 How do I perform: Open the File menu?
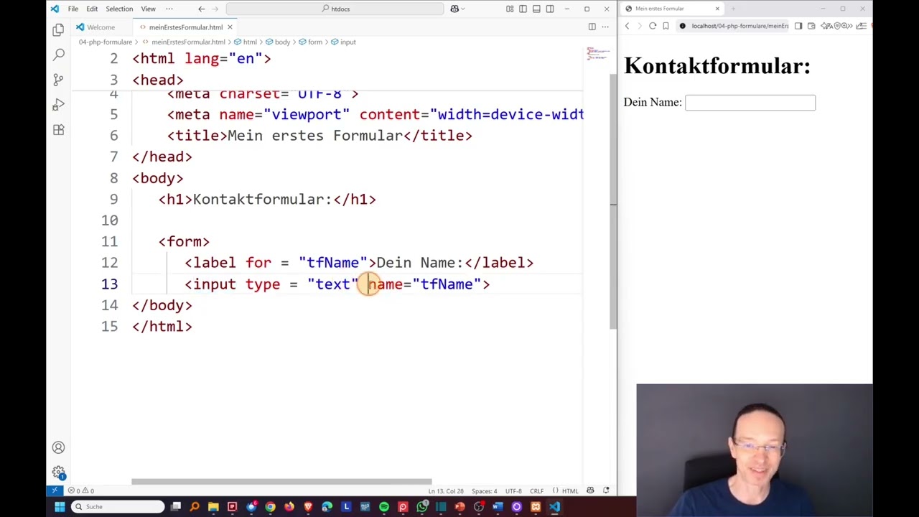pyautogui.click(x=73, y=9)
